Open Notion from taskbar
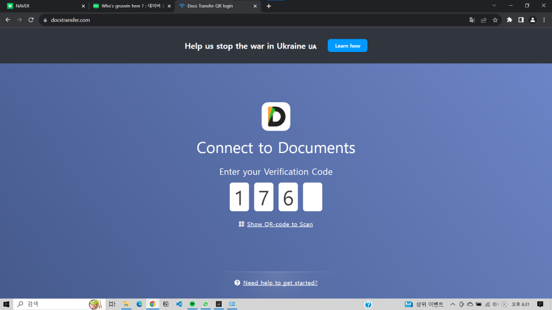This screenshot has width=552, height=310. click(x=166, y=304)
